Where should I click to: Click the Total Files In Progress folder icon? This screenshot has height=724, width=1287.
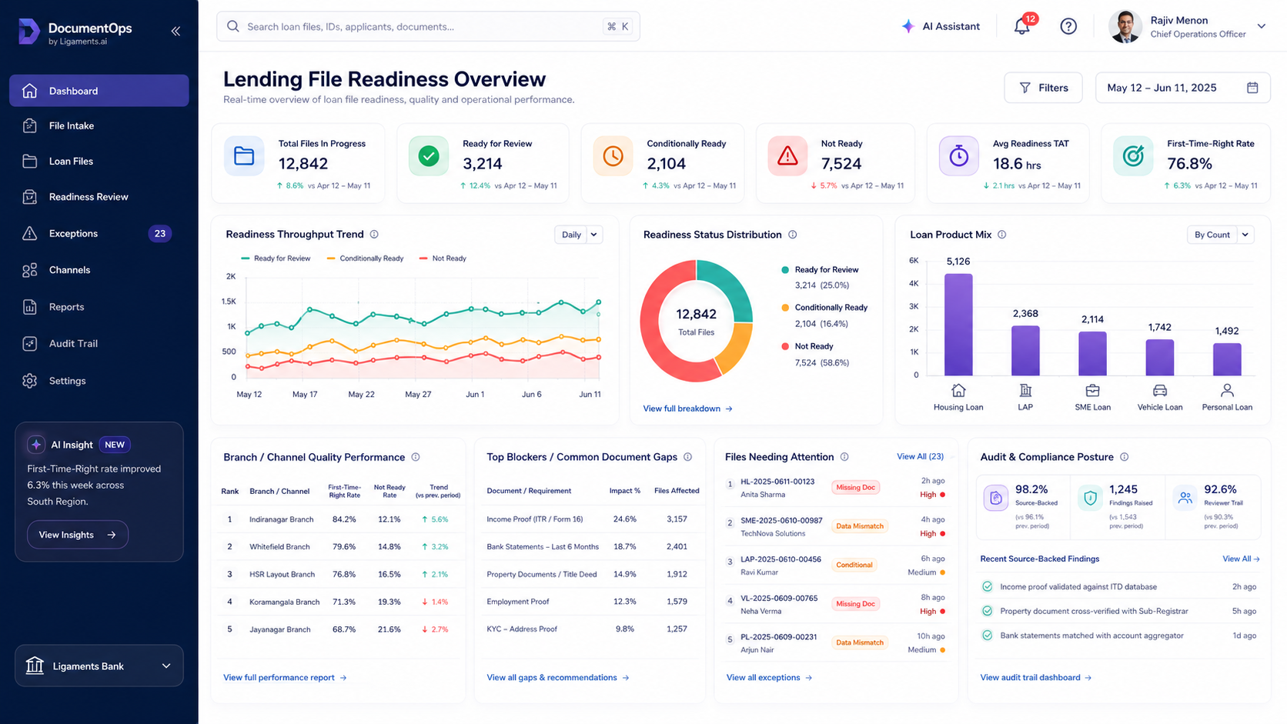point(244,156)
